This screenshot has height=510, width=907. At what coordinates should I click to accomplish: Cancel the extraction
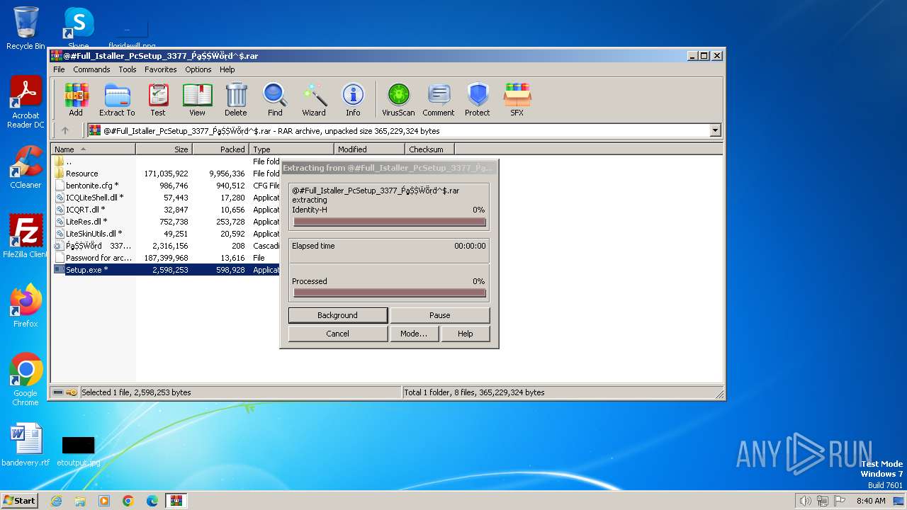[338, 334]
